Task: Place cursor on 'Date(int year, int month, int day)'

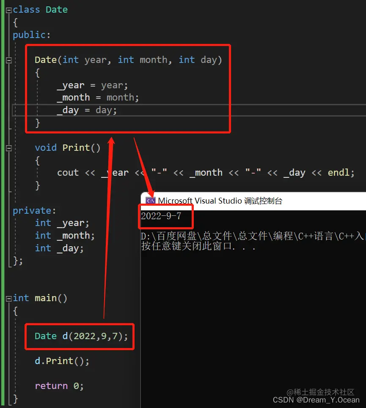Action: click(x=128, y=60)
